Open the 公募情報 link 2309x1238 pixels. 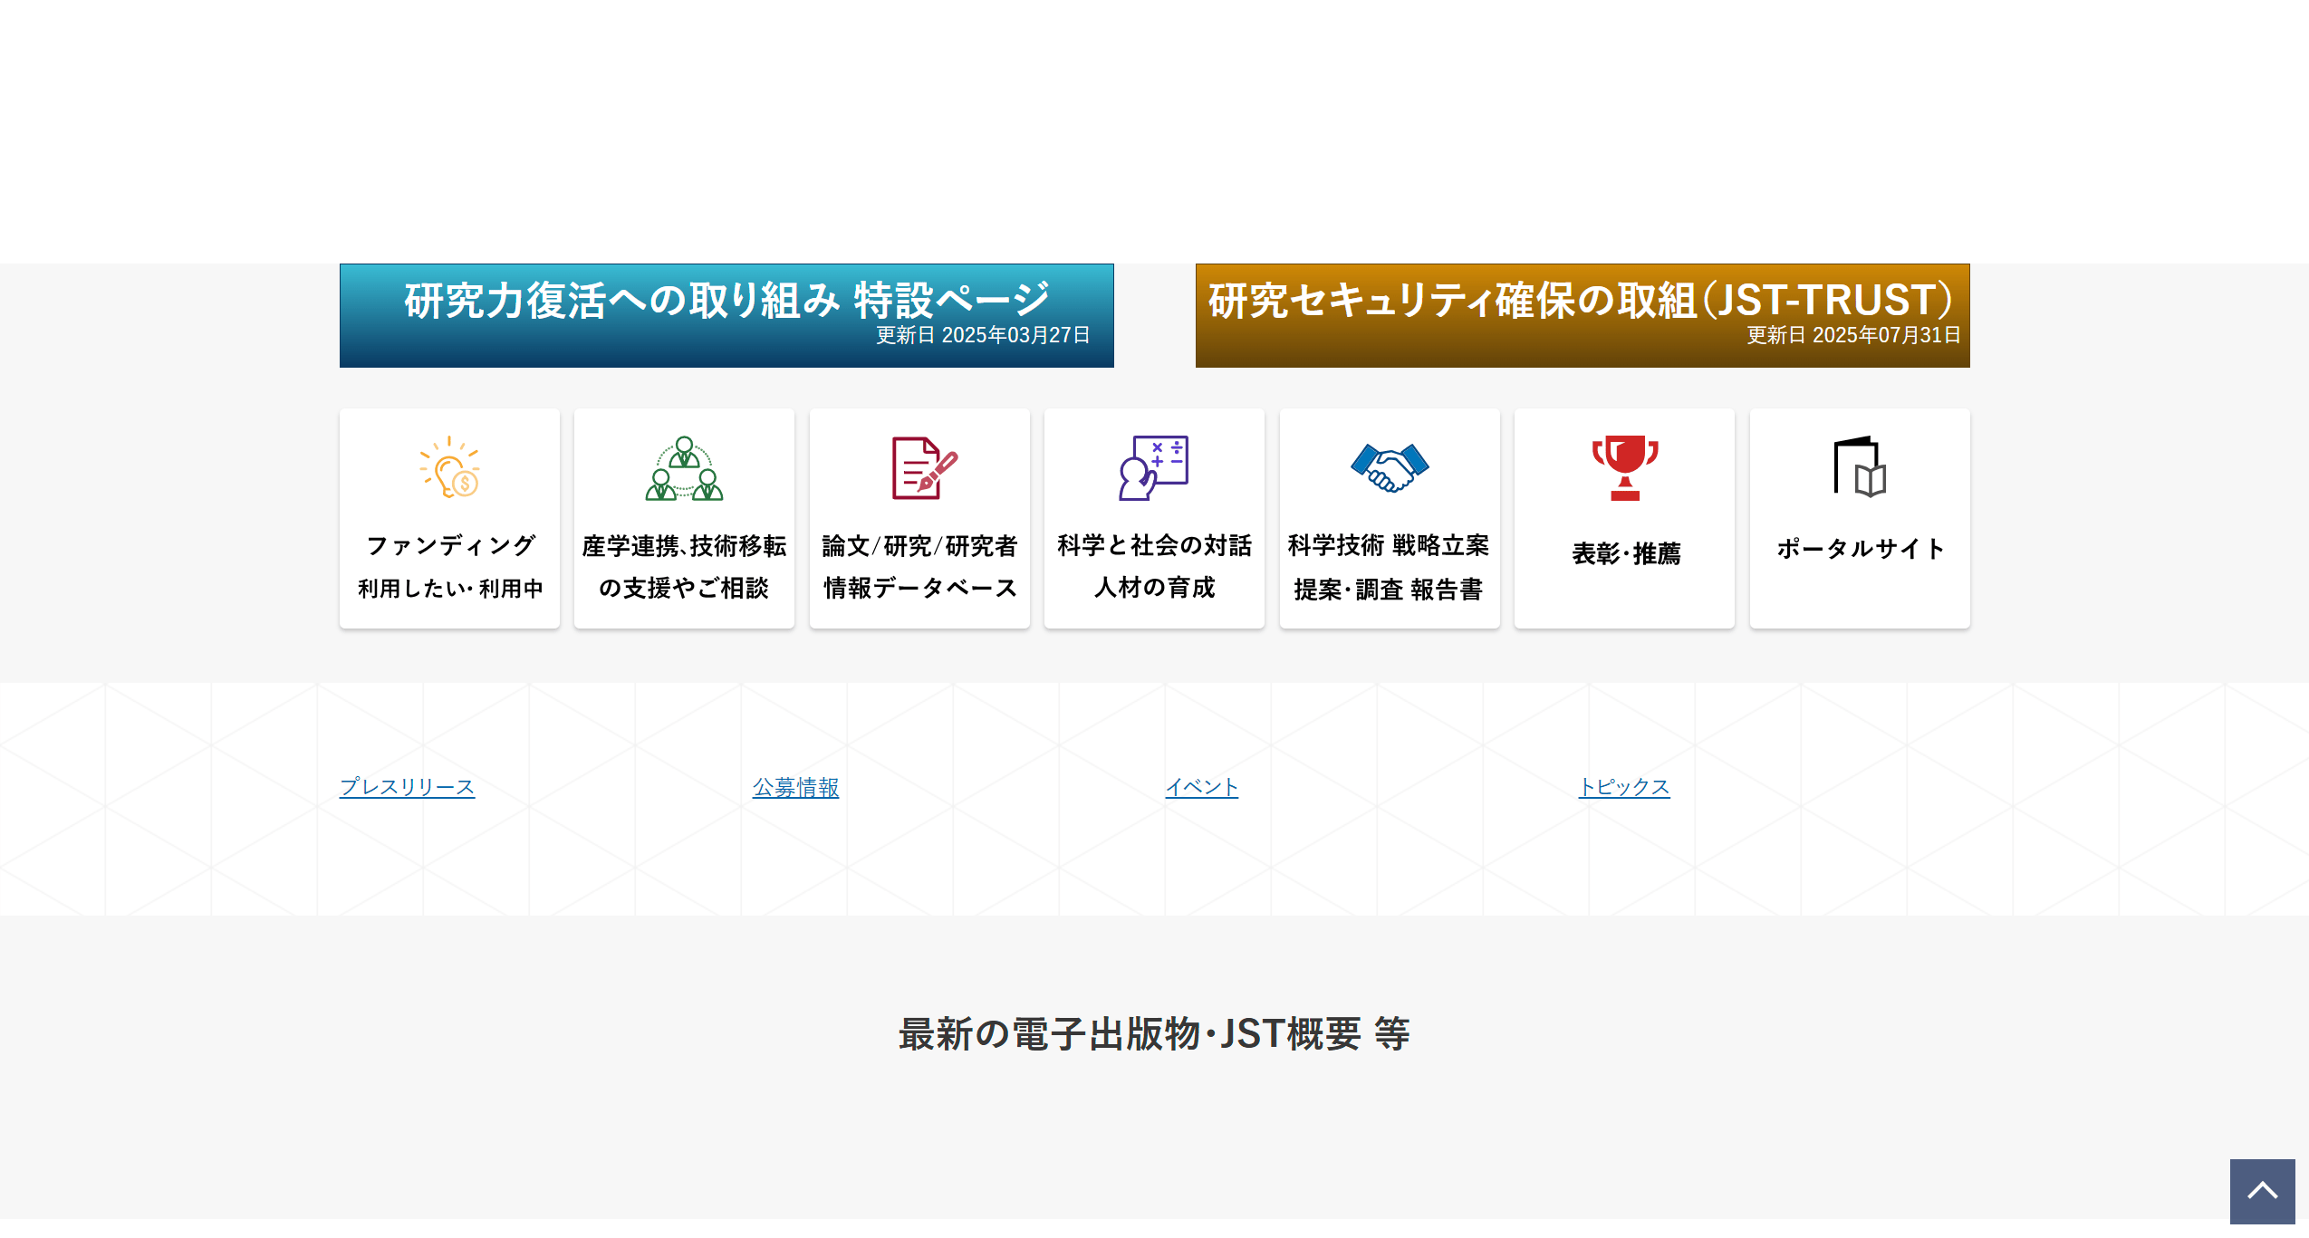tap(794, 787)
